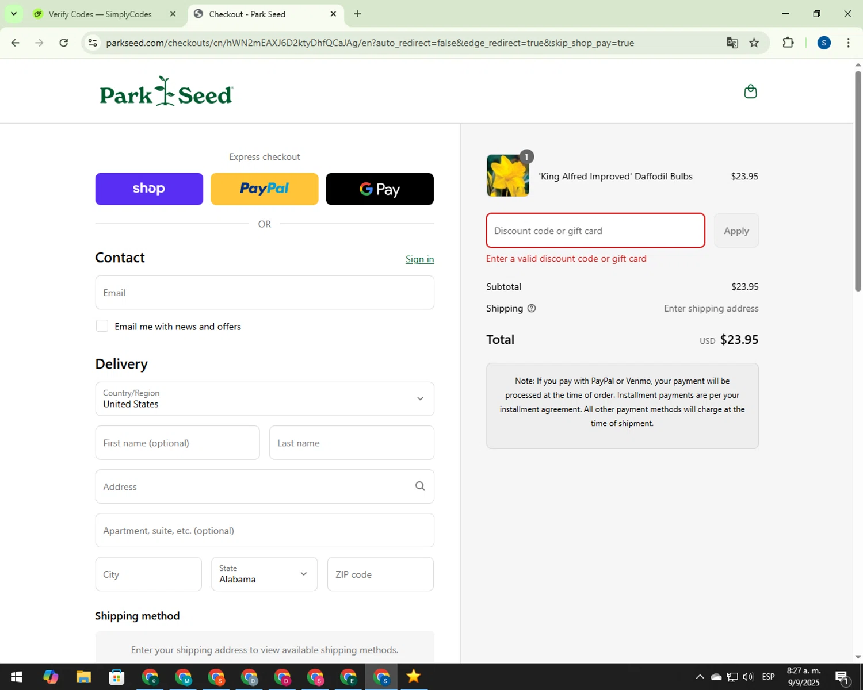
Task: Open Copilot from the taskbar
Action: (51, 677)
